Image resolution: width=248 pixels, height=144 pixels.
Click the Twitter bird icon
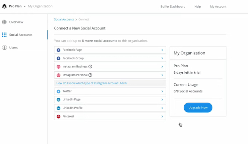[59, 91]
